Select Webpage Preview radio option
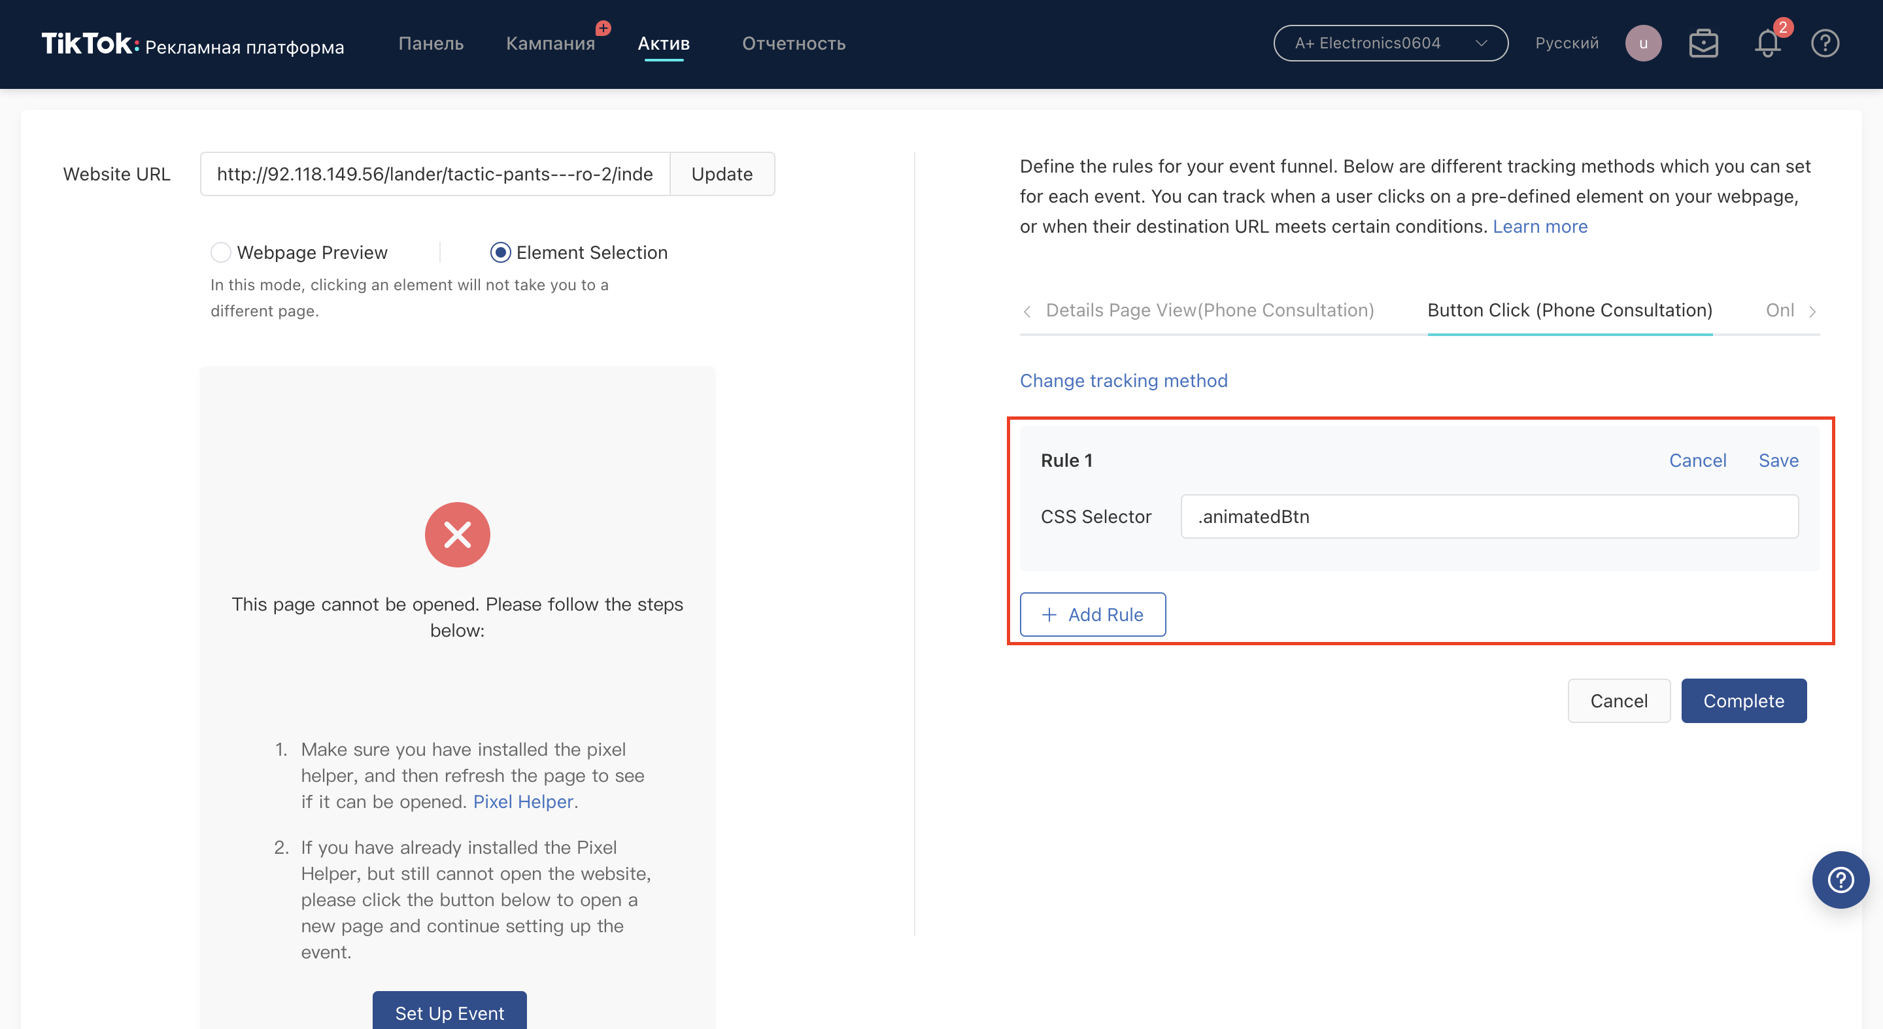The height and width of the screenshot is (1029, 1883). tap(221, 252)
